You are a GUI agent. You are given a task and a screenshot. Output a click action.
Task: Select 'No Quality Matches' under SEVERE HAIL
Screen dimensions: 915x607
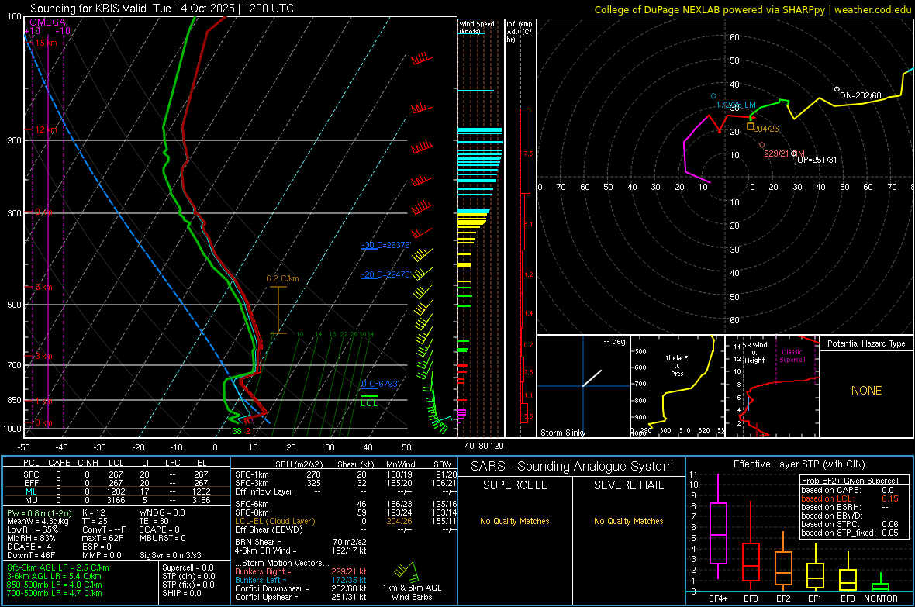(628, 521)
